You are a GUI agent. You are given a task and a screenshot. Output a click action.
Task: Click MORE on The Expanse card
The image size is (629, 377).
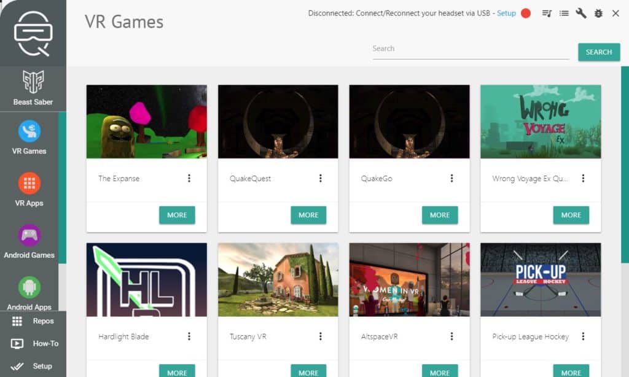click(177, 215)
